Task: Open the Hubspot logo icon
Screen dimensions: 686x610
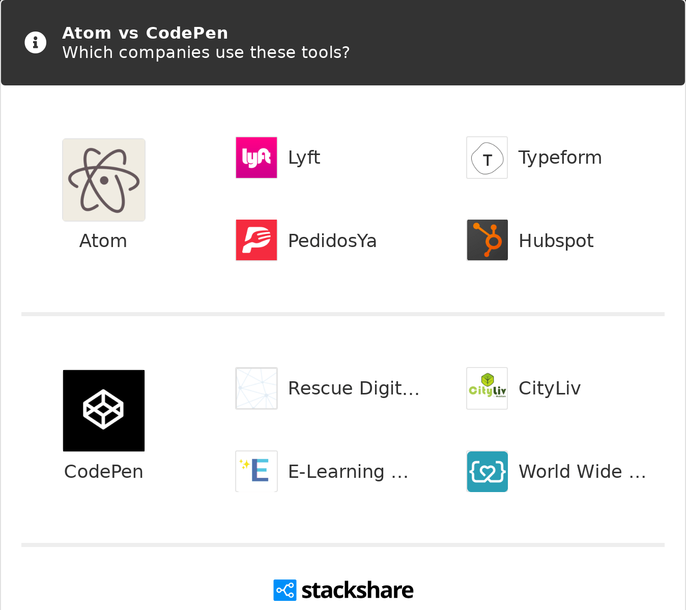Action: coord(487,240)
